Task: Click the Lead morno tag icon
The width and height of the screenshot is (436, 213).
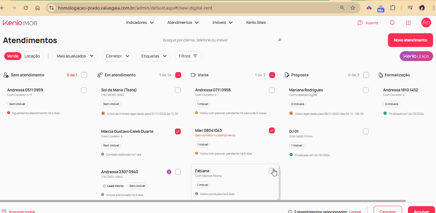Action: pyautogui.click(x=104, y=186)
